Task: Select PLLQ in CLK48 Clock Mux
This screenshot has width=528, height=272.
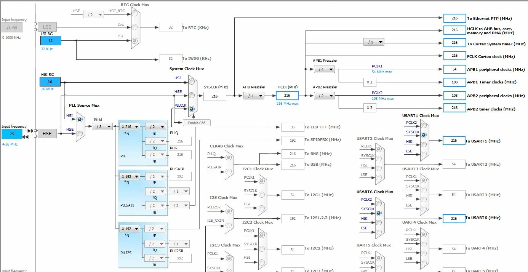Action: click(228, 157)
